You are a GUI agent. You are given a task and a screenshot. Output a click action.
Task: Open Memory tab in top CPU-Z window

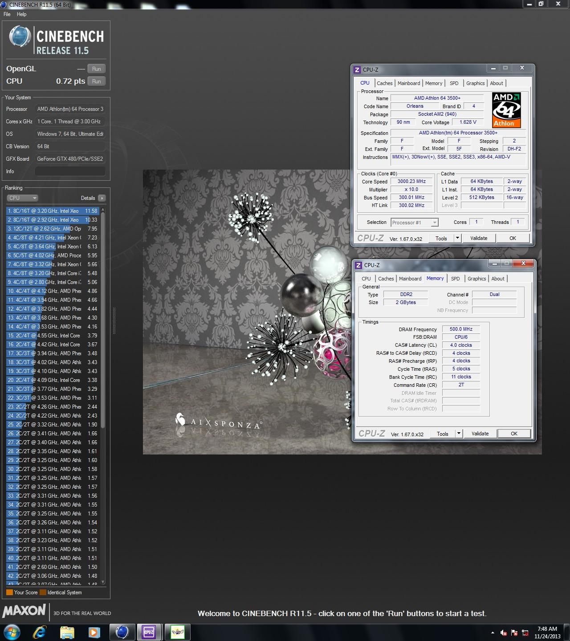tap(434, 83)
